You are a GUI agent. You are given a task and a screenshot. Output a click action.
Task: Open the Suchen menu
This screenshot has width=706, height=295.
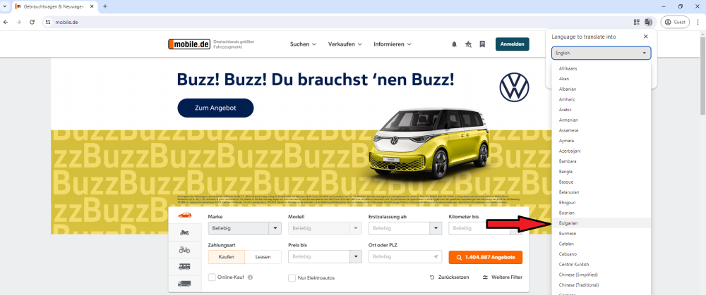point(303,44)
